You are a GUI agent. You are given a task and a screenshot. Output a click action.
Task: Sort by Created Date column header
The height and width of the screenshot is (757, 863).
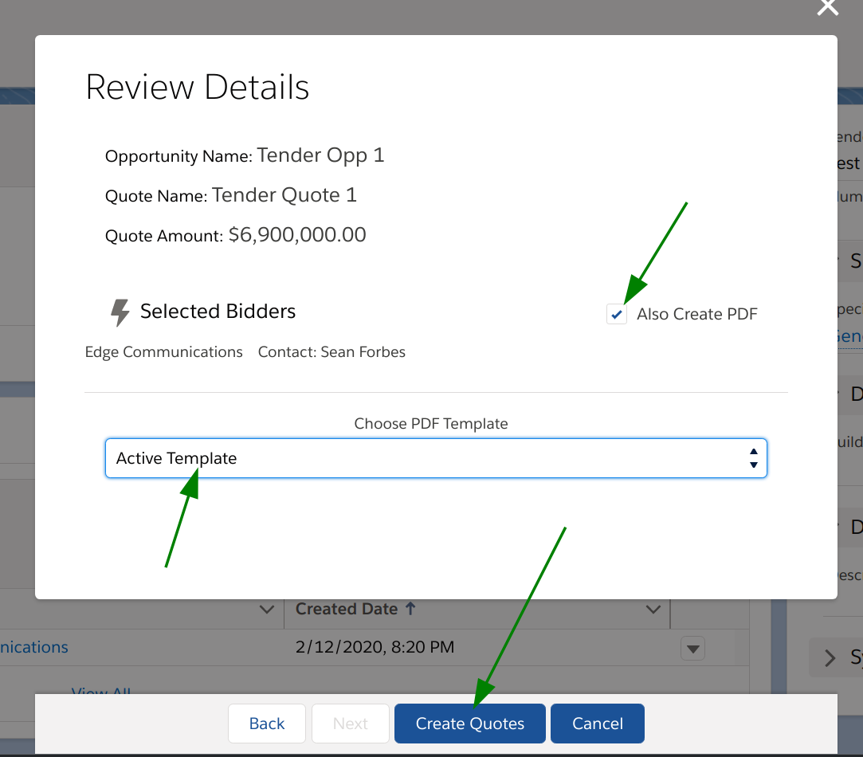point(347,609)
